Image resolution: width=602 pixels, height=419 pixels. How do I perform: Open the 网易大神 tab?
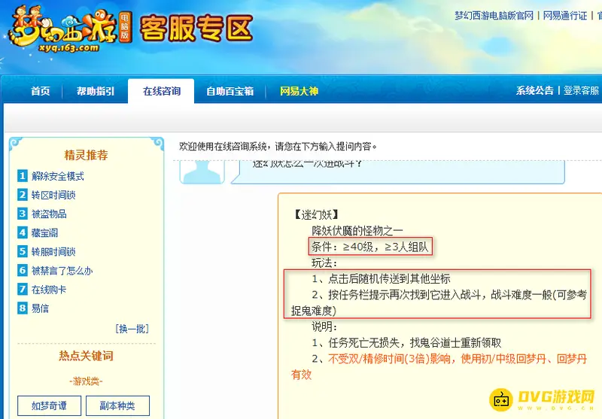299,91
